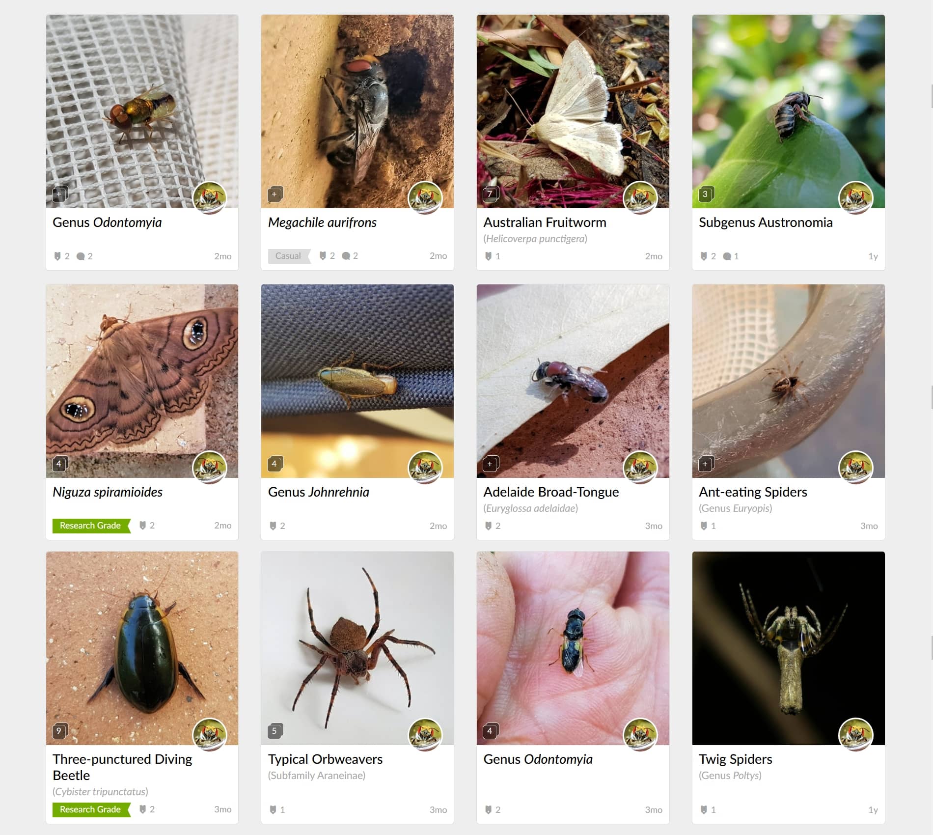
Task: Open the Megachile aurifrons observation link
Action: [322, 222]
